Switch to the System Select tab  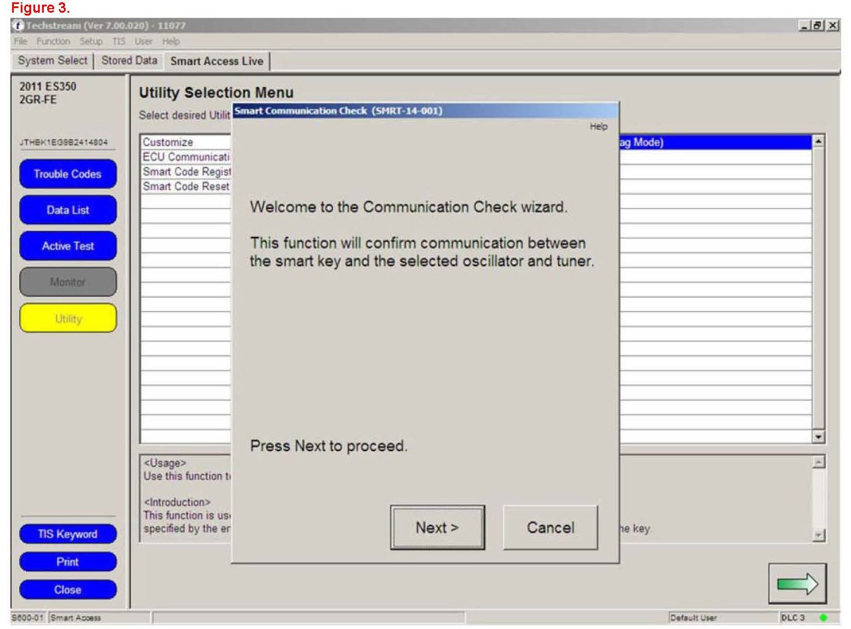point(52,61)
